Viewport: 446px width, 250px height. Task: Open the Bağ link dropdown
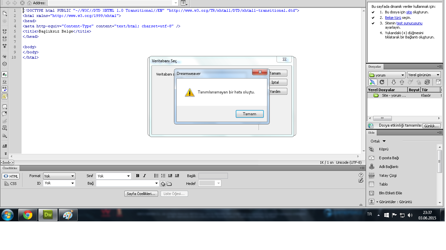coord(157,183)
